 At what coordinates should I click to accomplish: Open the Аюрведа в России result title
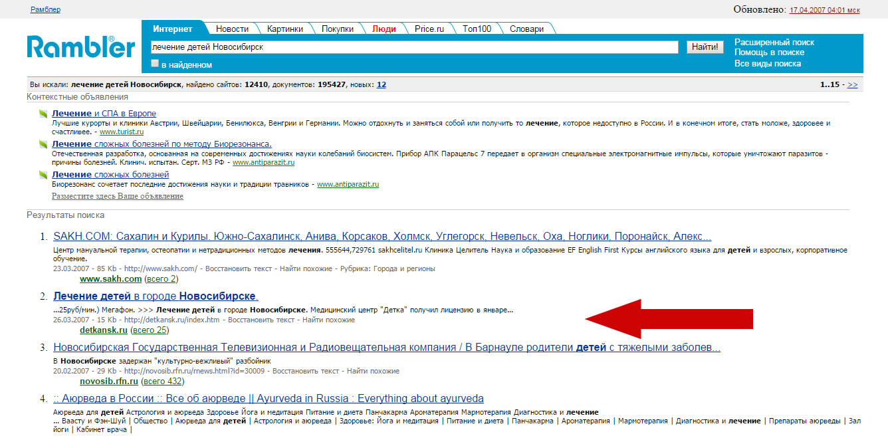pyautogui.click(x=269, y=399)
